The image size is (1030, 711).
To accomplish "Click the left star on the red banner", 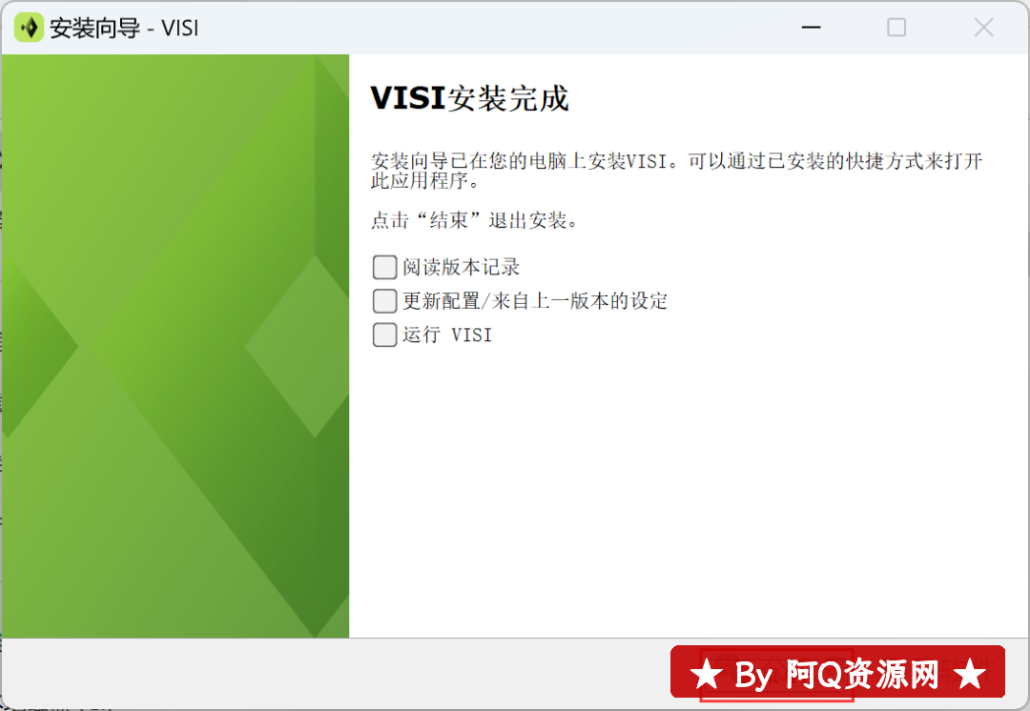I will pos(706,674).
